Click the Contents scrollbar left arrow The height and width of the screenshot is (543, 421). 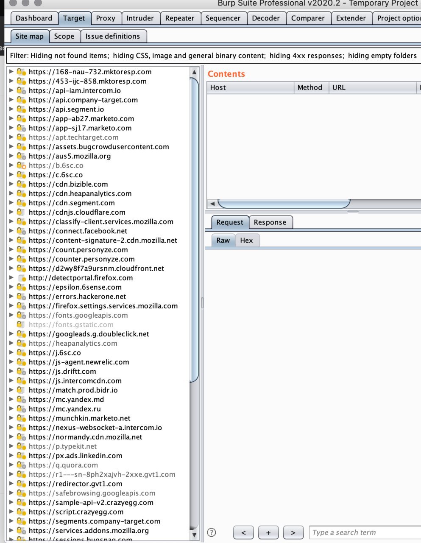point(212,204)
